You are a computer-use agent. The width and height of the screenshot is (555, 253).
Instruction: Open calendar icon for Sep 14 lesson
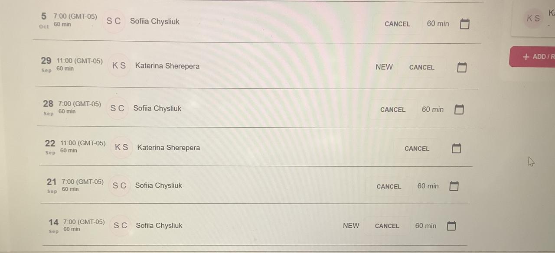click(451, 226)
